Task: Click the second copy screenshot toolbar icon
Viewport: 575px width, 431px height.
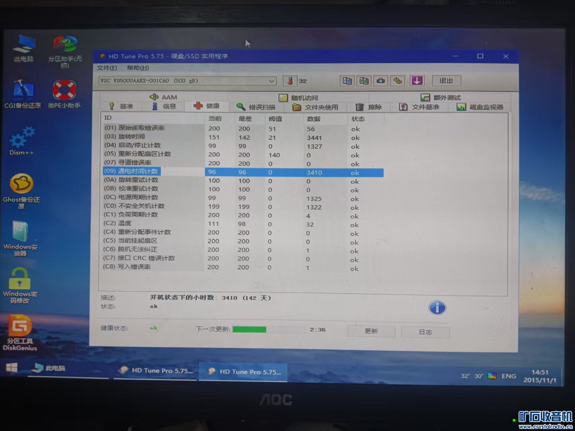Action: click(364, 81)
